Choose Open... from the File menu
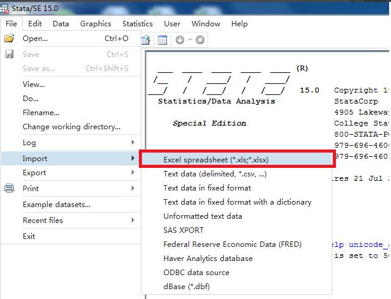This screenshot has height=299, width=391. pyautogui.click(x=71, y=39)
